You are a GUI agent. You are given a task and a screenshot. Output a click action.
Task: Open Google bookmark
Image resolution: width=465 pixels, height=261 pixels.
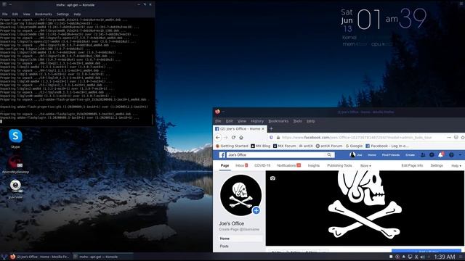coord(354,146)
